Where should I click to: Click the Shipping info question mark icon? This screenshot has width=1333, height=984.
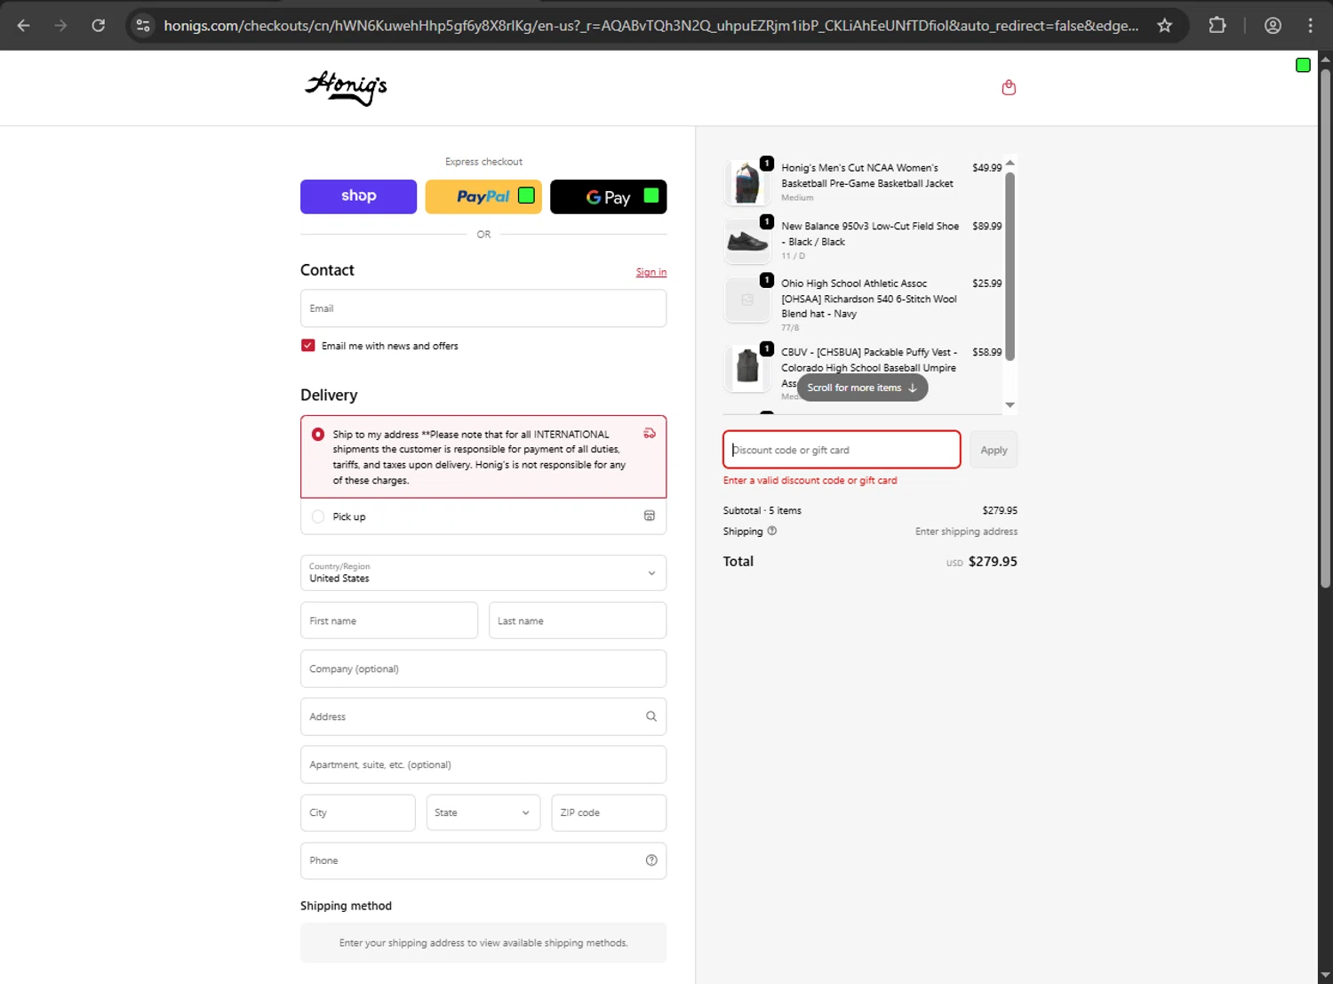(x=772, y=531)
